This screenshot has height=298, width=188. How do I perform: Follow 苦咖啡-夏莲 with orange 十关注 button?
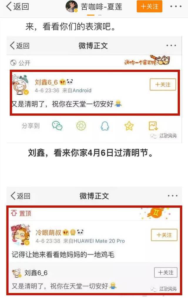[x=150, y=6]
